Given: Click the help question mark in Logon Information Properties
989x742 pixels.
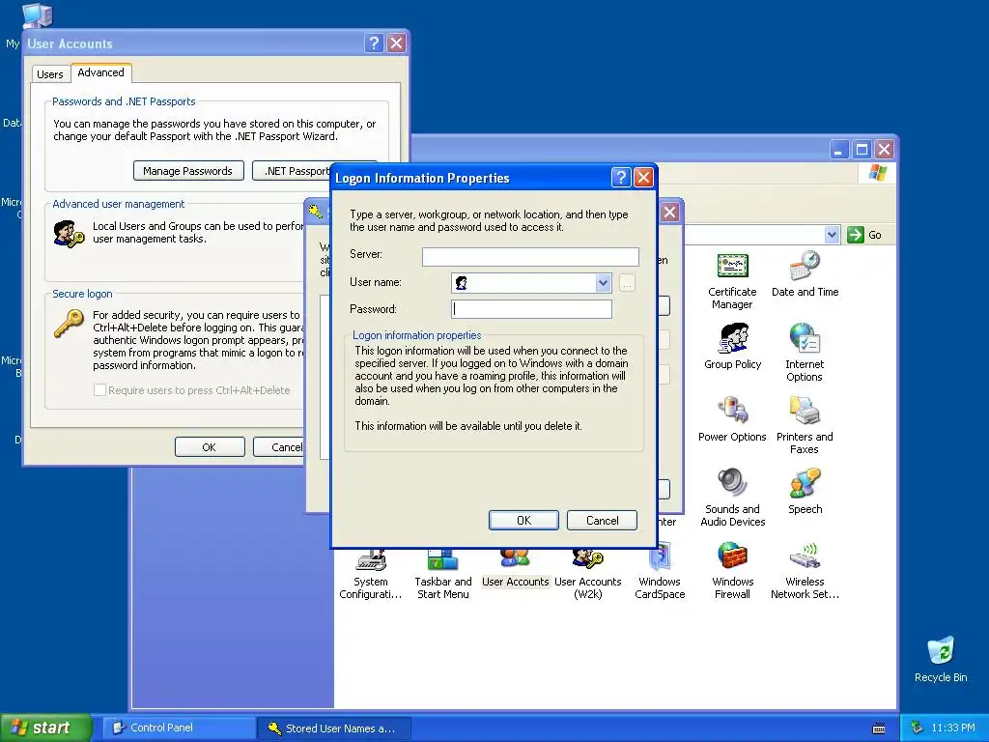Looking at the screenshot, I should tap(621, 178).
